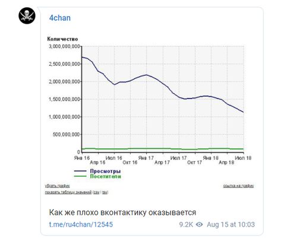Click the blue Просмотры legend line swatch
Screen dimensions: 297x245
pyautogui.click(x=80, y=171)
